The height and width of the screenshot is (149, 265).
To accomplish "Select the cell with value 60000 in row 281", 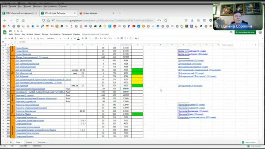I will [126, 89].
